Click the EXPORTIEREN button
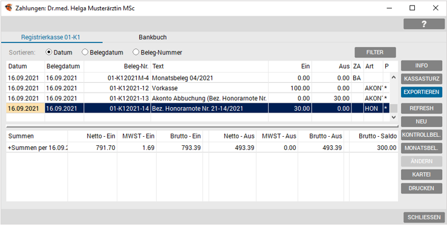Screen dimensions: 447x225 coord(422,92)
